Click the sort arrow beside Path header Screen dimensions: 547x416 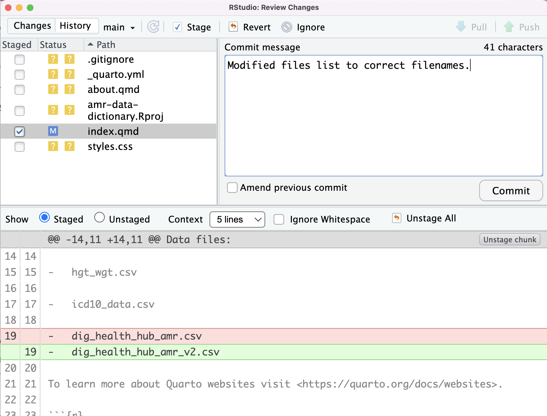tap(91, 44)
